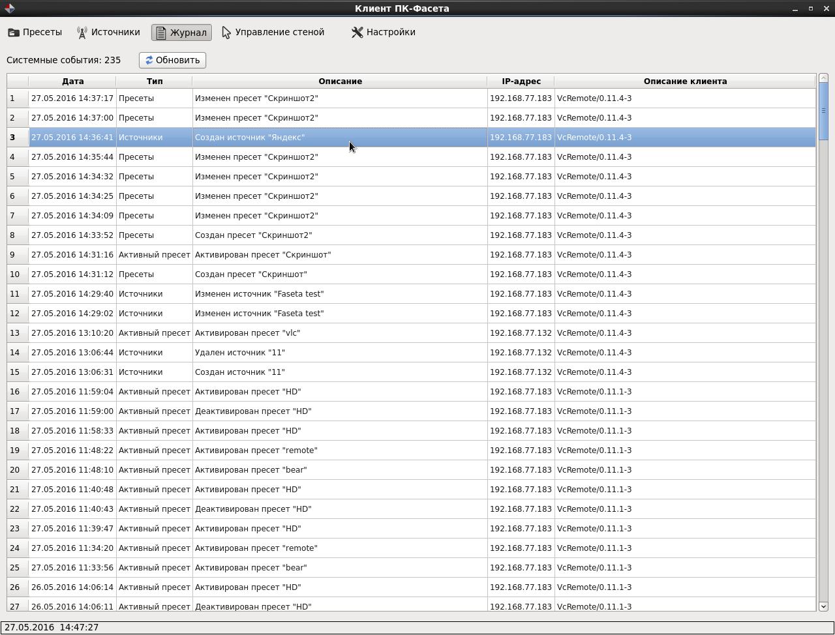Select the entry dated 27.05.2016 11:40:48

(x=72, y=490)
